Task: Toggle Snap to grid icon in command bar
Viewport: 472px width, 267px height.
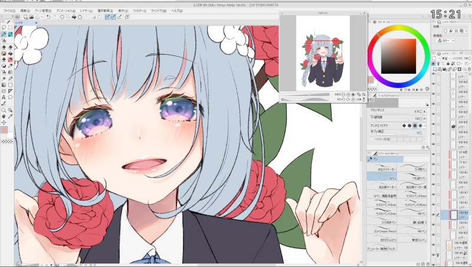Action: 120,17
